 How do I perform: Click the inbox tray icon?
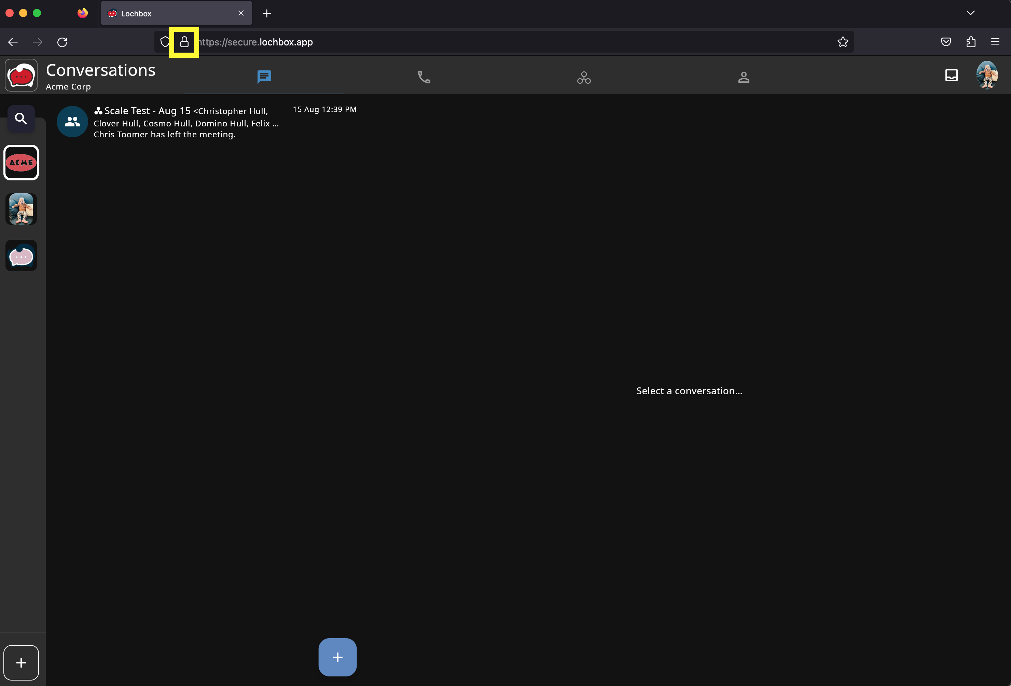tap(951, 75)
